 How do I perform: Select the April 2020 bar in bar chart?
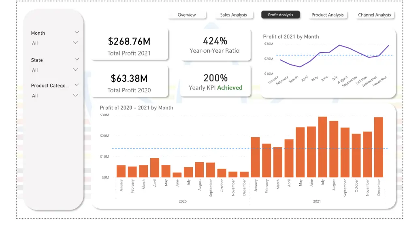tap(155, 168)
